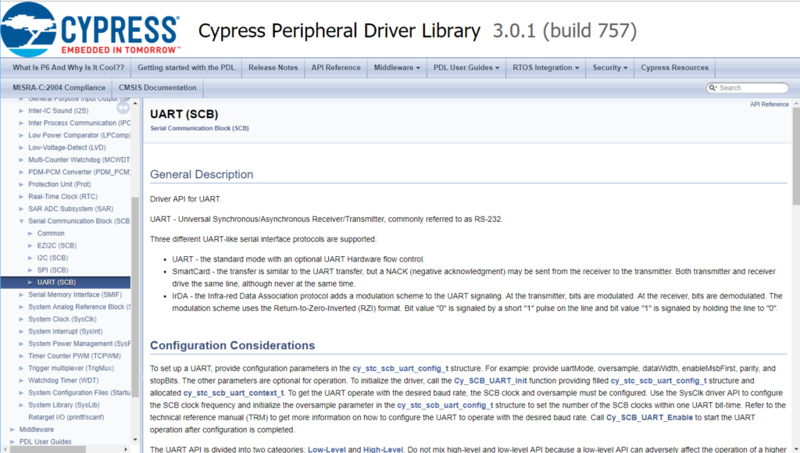
Task: Expand Inter Process Communication tree node
Action: 21,123
